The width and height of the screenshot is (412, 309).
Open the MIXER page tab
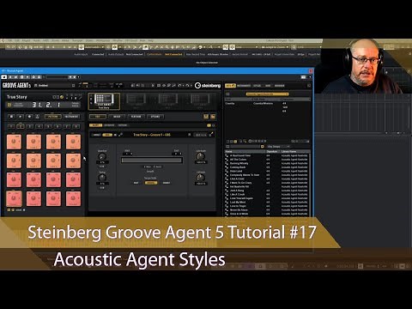click(117, 117)
